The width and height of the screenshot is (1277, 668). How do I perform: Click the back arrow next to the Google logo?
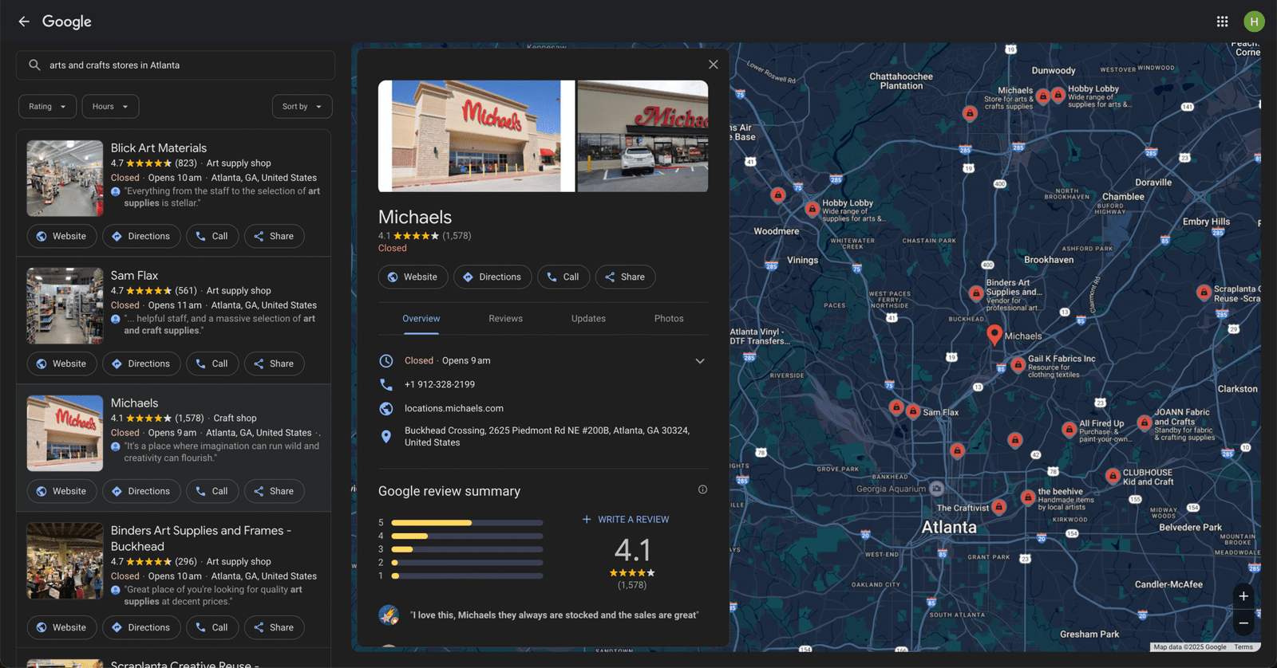point(24,22)
